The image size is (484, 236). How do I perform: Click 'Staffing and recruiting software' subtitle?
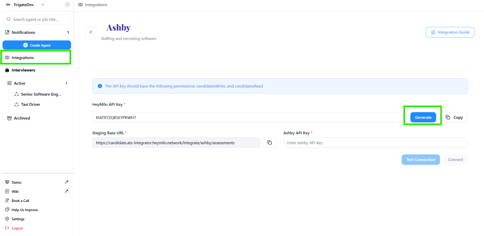tap(128, 39)
